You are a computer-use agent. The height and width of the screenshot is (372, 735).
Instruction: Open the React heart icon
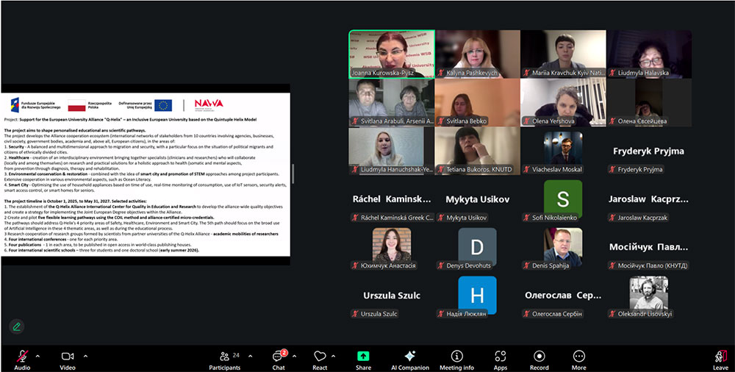(x=320, y=357)
